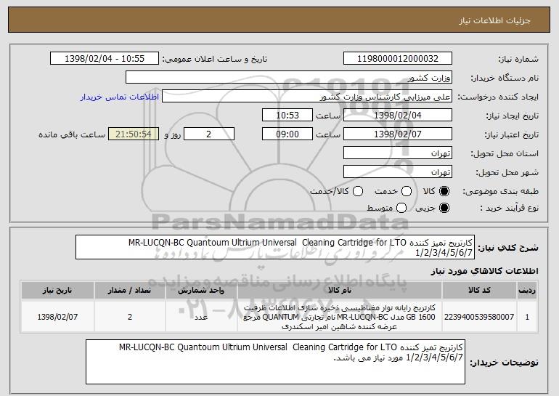Click the delivery city field تهران
559x396 pixels.
click(x=398, y=172)
